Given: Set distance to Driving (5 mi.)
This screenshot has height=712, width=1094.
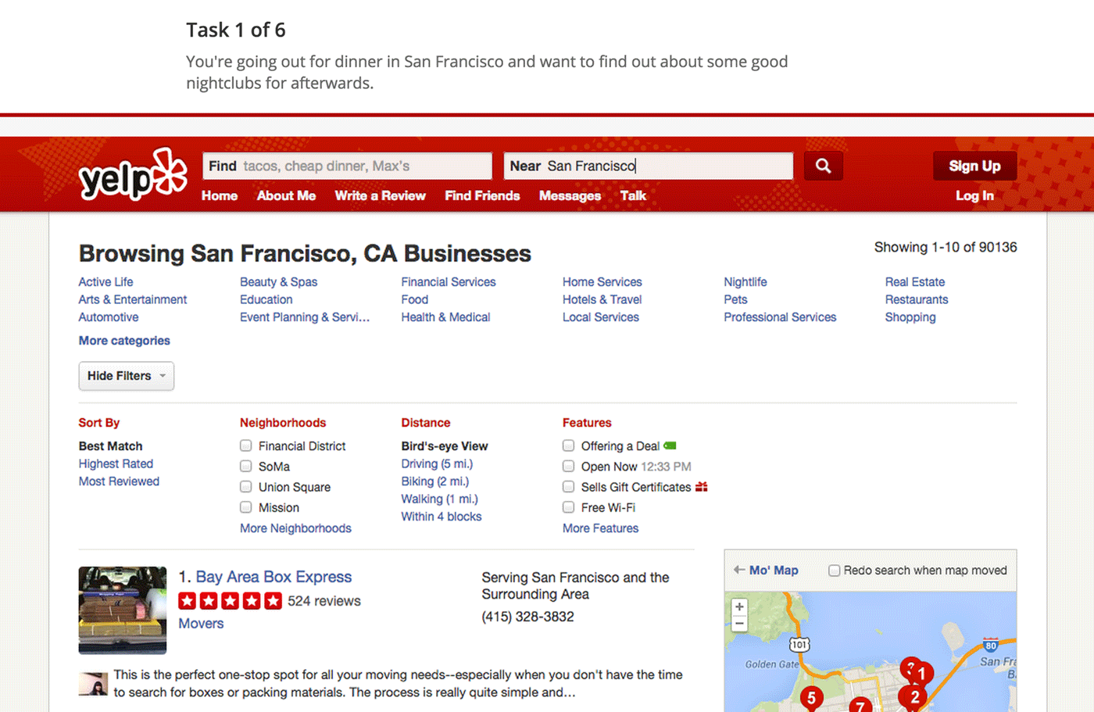Looking at the screenshot, I should [x=438, y=463].
